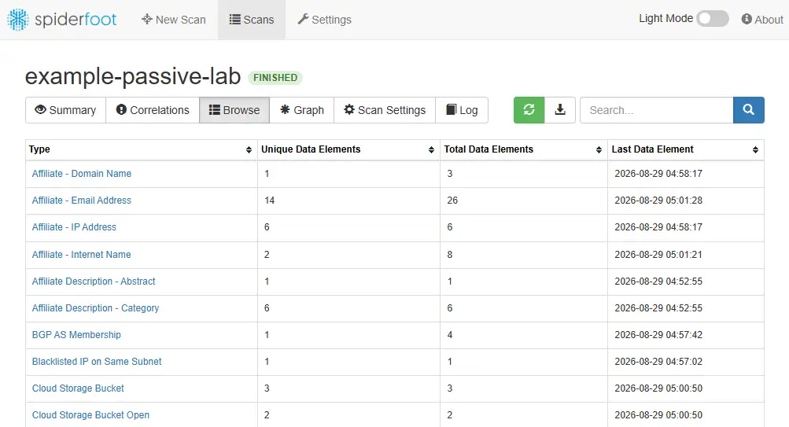Click timestamp 2026-08-29 05:01:21
Viewport: 789px width, 427px height.
(x=658, y=255)
